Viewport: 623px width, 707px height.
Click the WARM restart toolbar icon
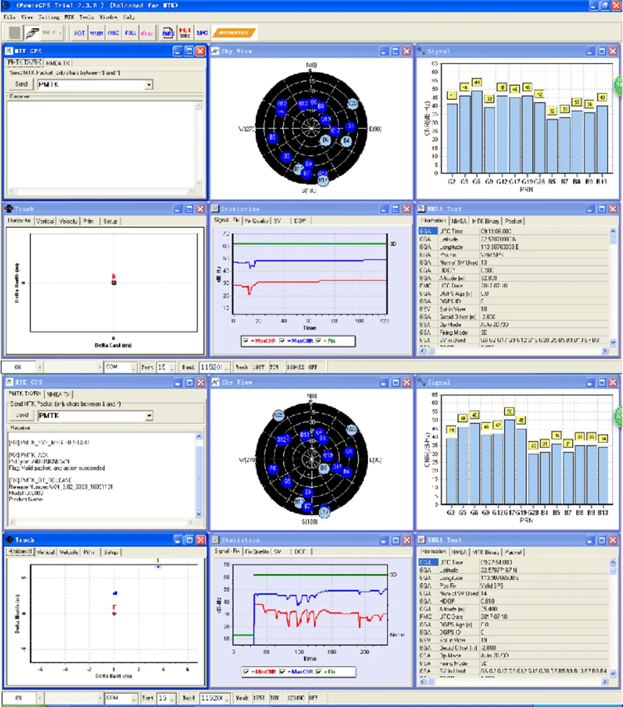(x=96, y=33)
